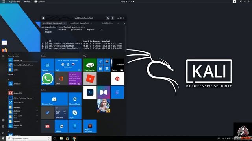Open 3D Viewer from the app list

23,83
